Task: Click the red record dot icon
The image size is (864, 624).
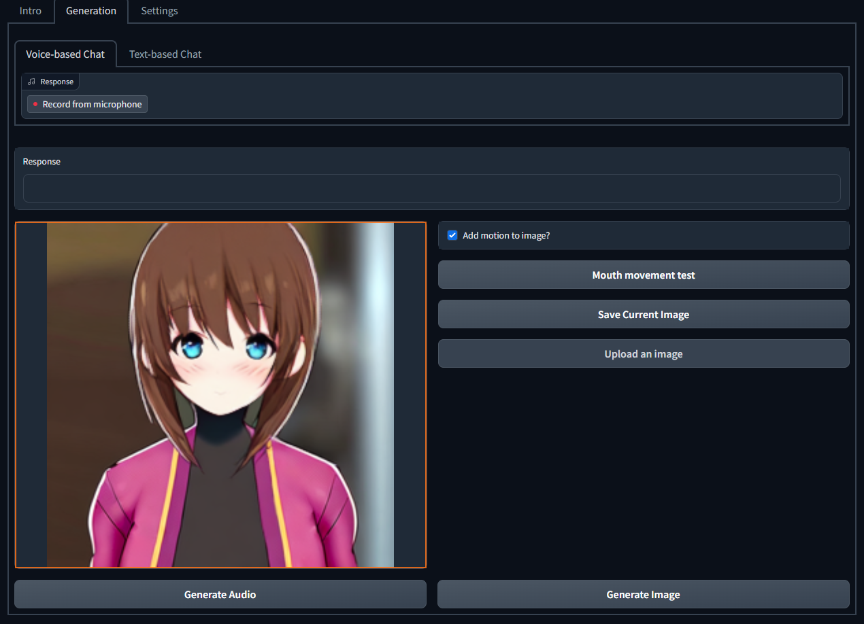Action: (x=35, y=104)
